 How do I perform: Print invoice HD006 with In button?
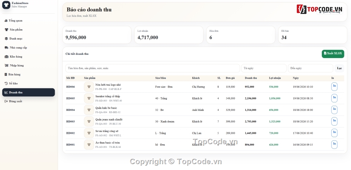coord(334,87)
